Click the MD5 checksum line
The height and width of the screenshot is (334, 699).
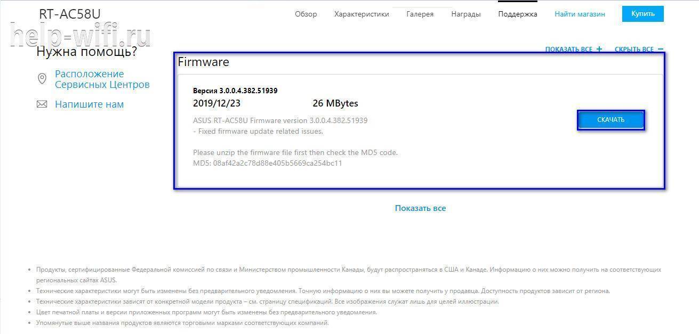pos(268,163)
